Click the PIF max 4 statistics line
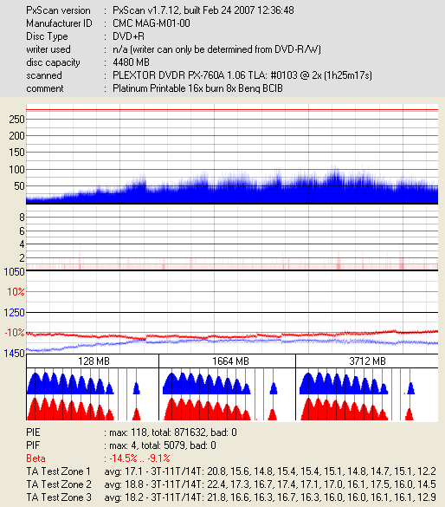Viewport: 445px width, 507px height. point(121,445)
